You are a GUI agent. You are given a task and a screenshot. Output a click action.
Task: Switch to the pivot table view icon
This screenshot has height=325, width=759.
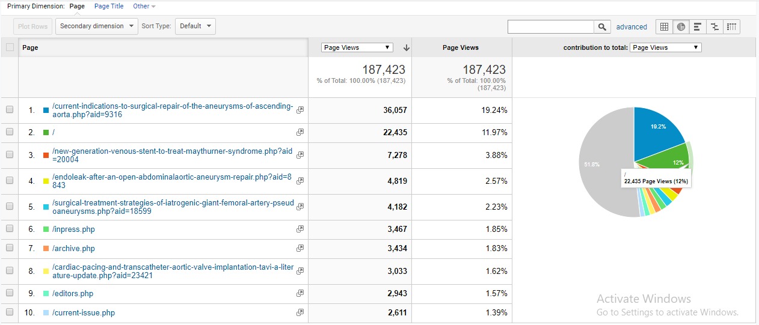point(731,26)
